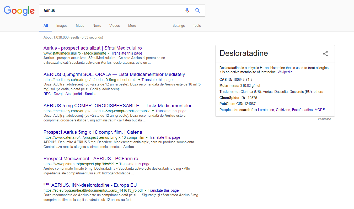Expand dropdown arrow next to sfatulmedicului.ro URL

[x=109, y=53]
